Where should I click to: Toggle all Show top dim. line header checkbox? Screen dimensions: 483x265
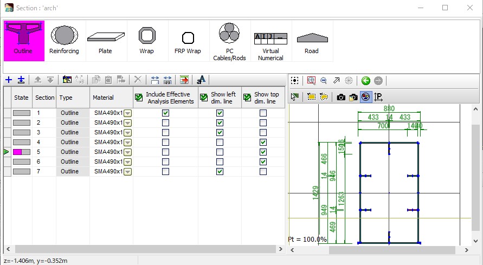tap(247, 98)
